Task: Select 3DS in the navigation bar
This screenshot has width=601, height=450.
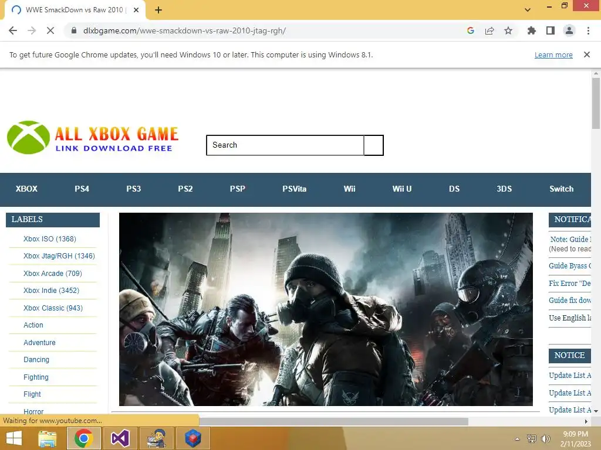Action: [504, 189]
